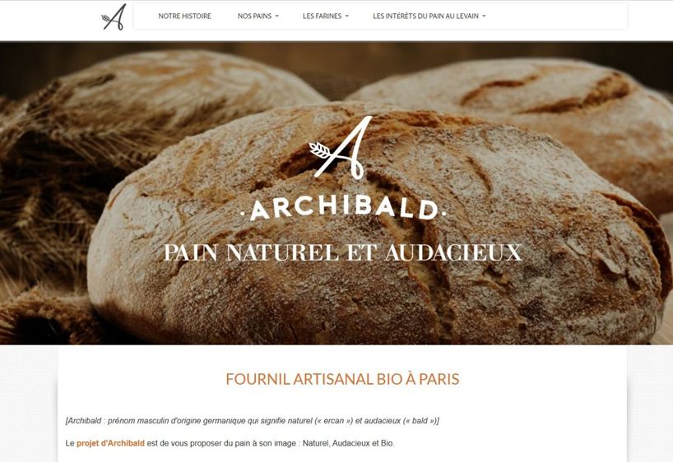The image size is (673, 462).
Task: Open the Notre Histoire page
Action: coord(184,16)
